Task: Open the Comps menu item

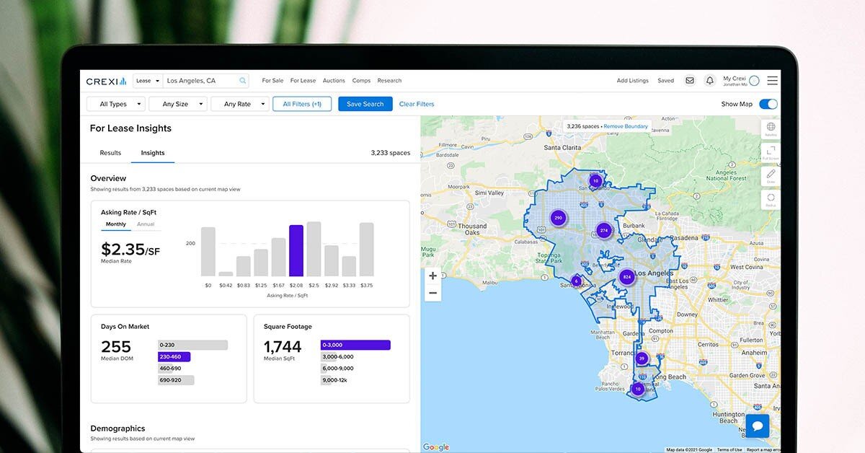Action: 361,81
